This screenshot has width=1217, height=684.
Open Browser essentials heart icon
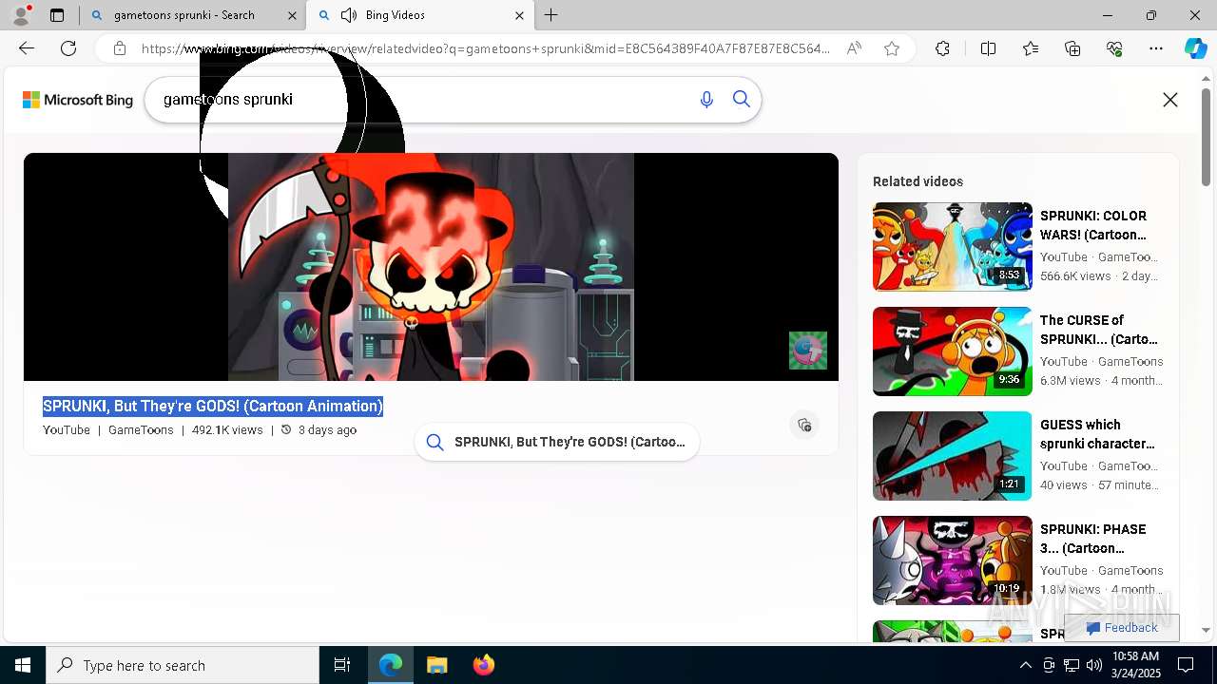pyautogui.click(x=1114, y=48)
